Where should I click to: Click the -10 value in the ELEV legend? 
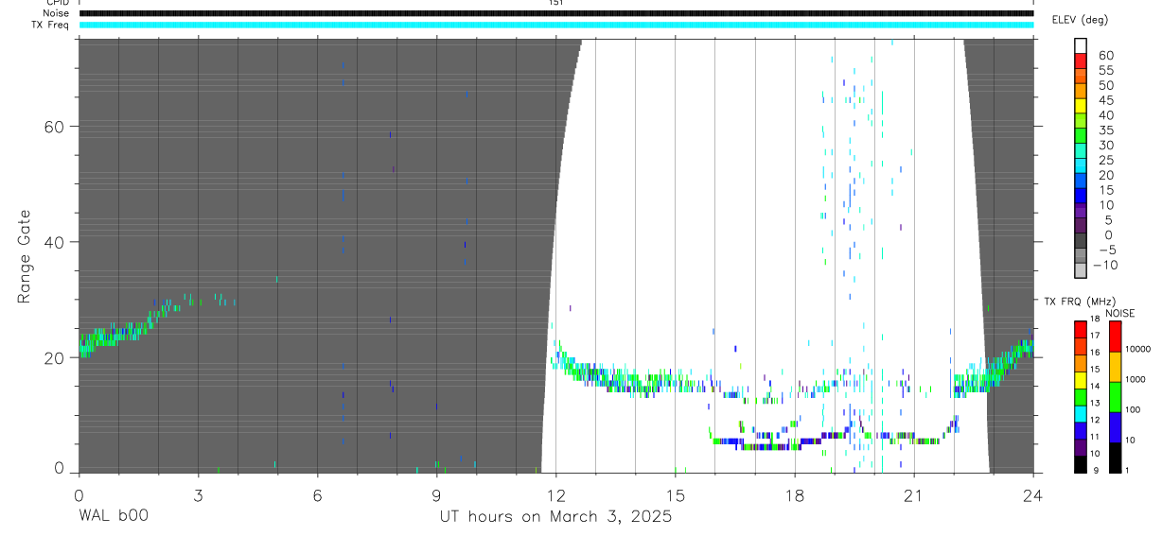click(x=1106, y=265)
